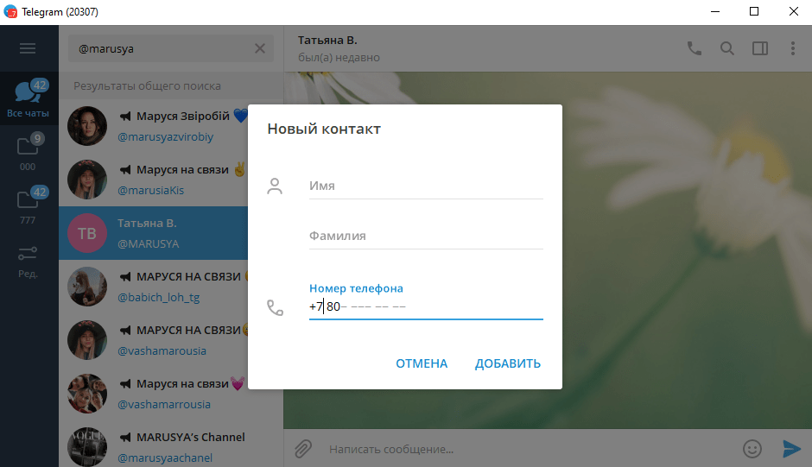This screenshot has height=467, width=812.
Task: Click the person icon in dialog
Action: [275, 186]
